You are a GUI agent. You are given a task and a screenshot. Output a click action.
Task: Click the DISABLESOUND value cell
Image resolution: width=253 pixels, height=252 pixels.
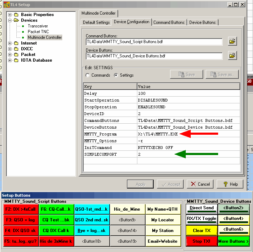[x=189, y=100]
